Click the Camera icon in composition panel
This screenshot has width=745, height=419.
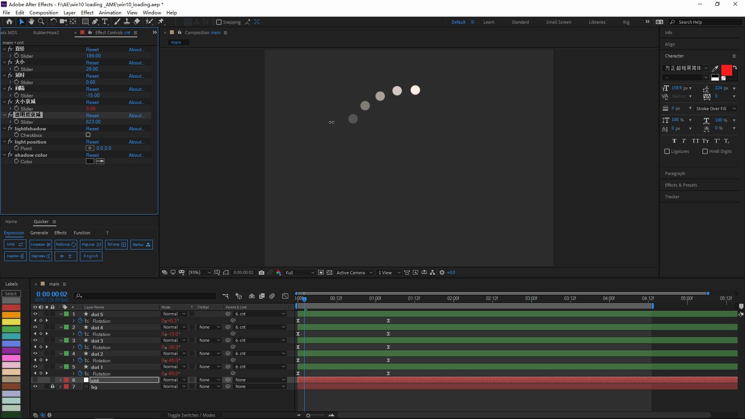(x=261, y=272)
